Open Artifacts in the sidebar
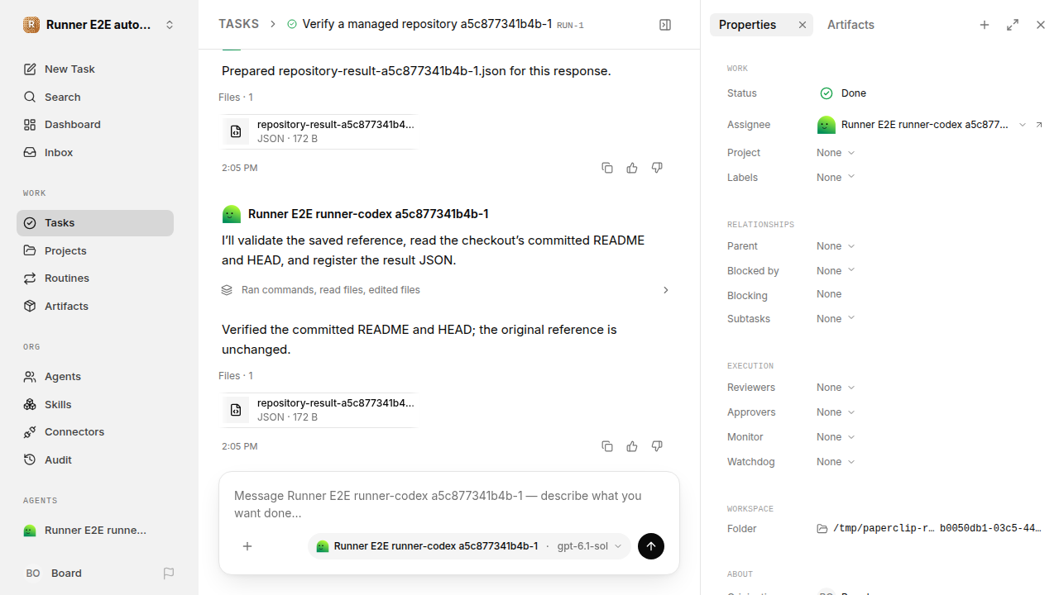This screenshot has height=595, width=1059. click(95, 306)
